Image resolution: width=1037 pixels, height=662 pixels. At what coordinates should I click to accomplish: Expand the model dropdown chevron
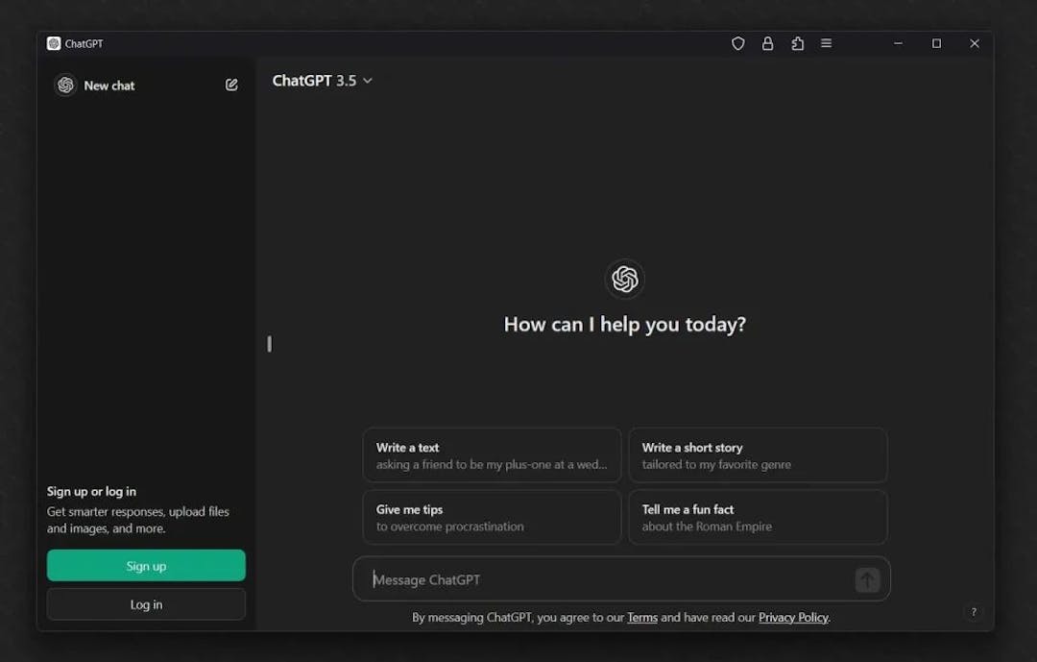coord(367,81)
